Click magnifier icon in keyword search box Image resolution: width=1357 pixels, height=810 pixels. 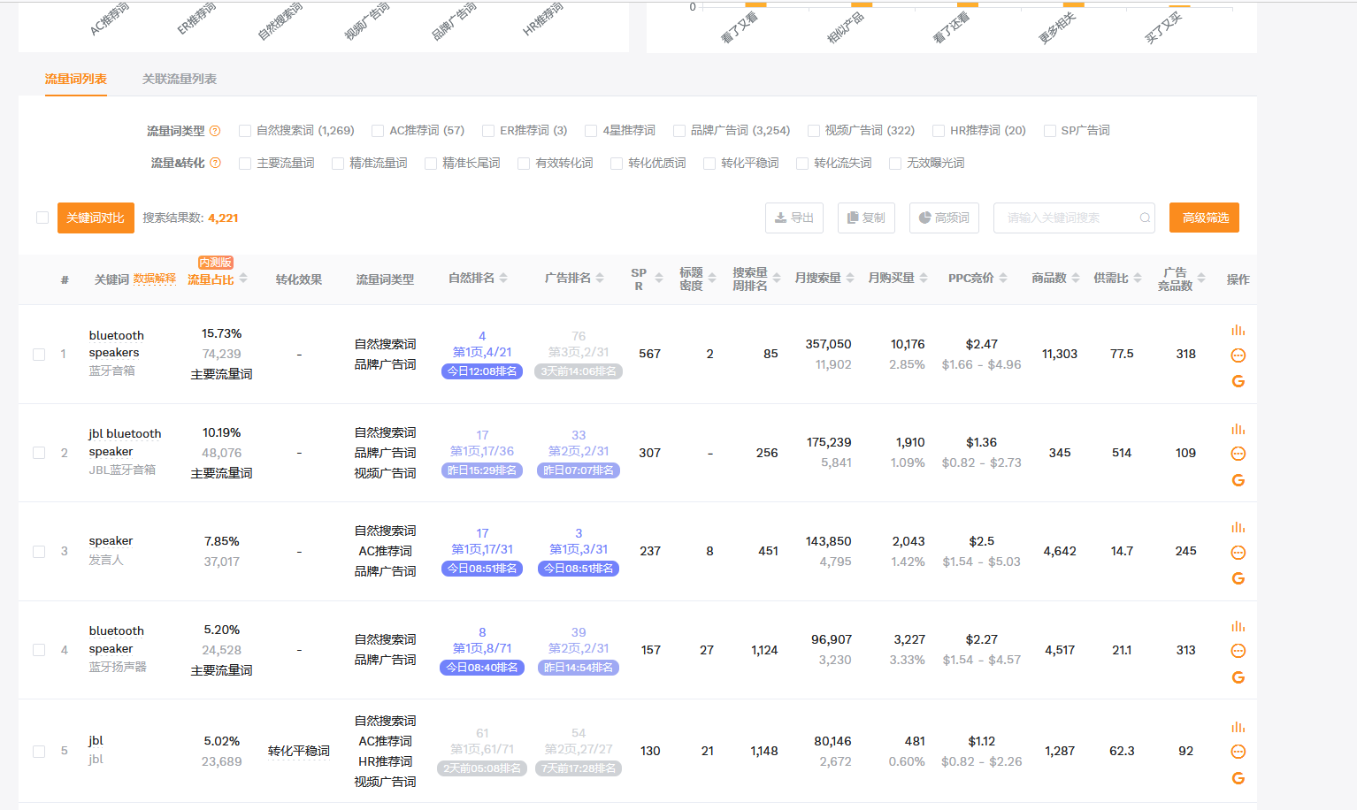click(1144, 218)
